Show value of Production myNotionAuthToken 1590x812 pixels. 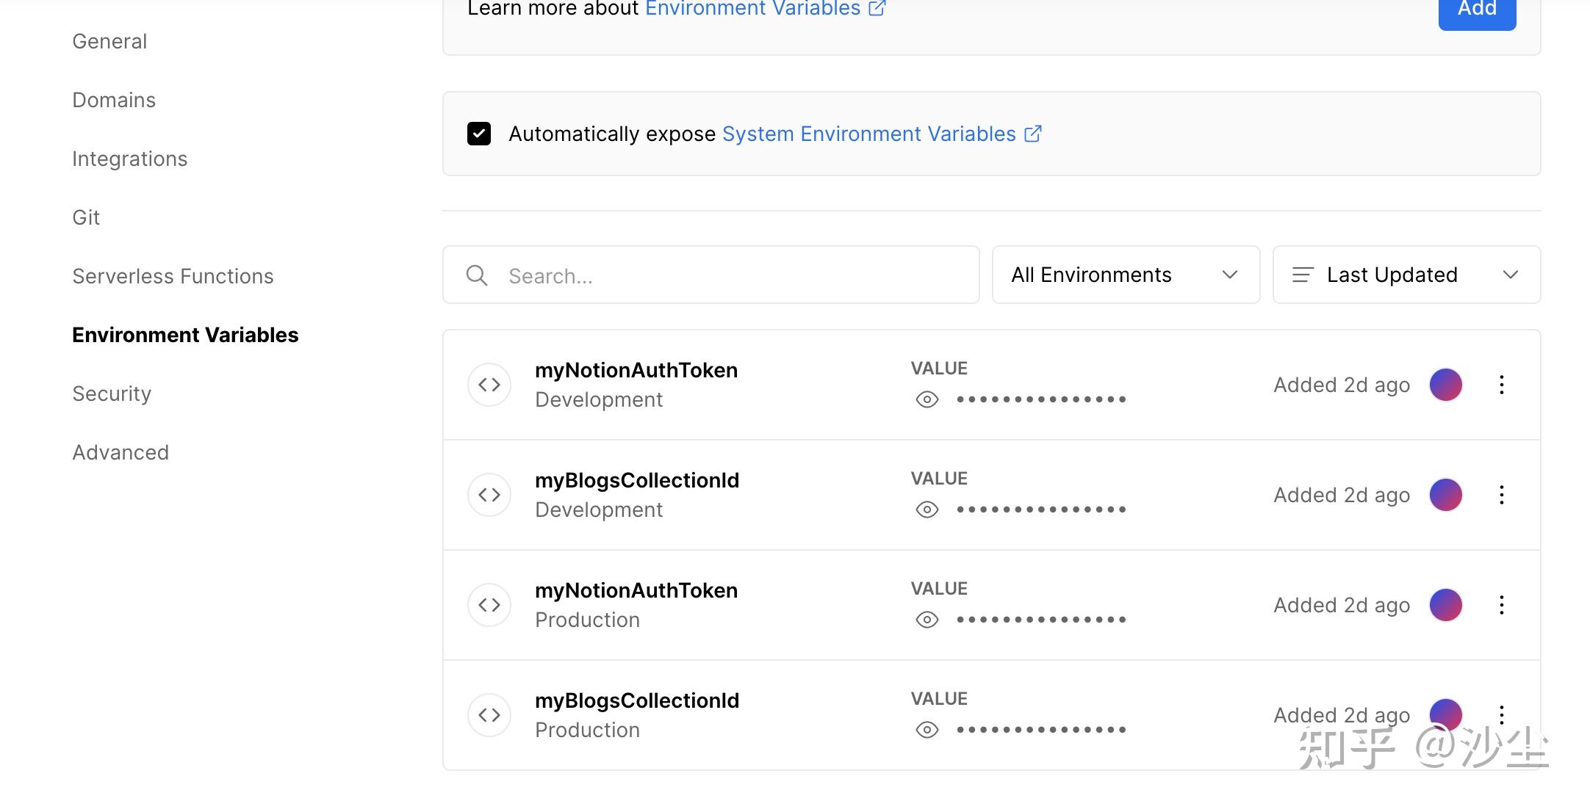pyautogui.click(x=927, y=620)
